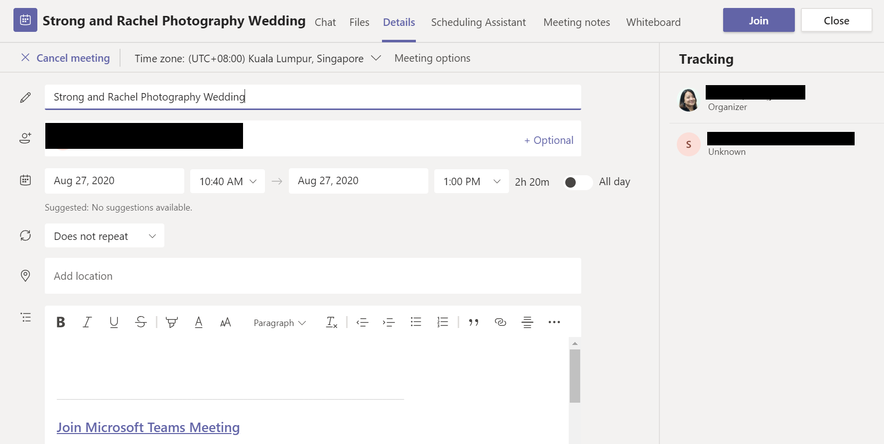Open the text highlight color tool
The height and width of the screenshot is (444, 884).
(172, 323)
